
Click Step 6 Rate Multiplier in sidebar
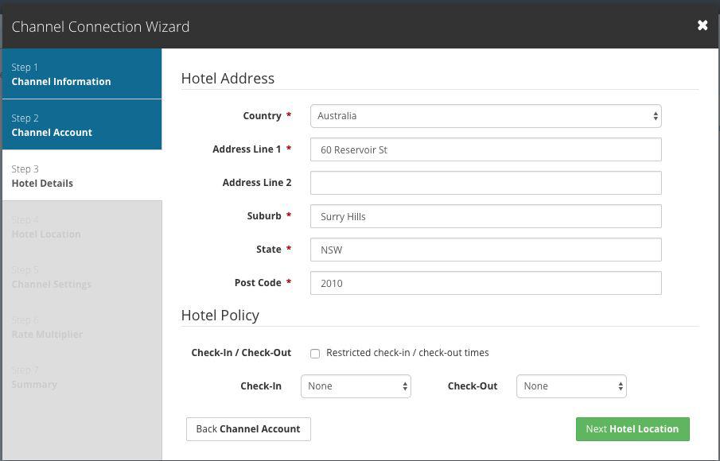point(82,327)
